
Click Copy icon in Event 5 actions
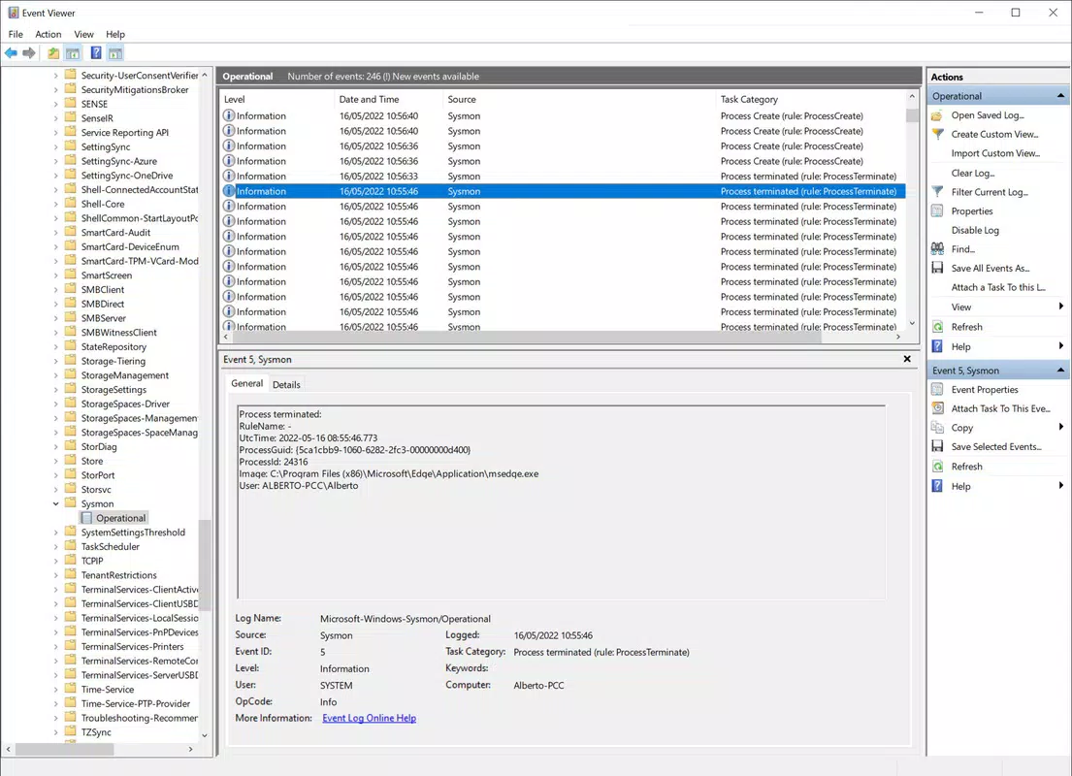click(x=937, y=428)
